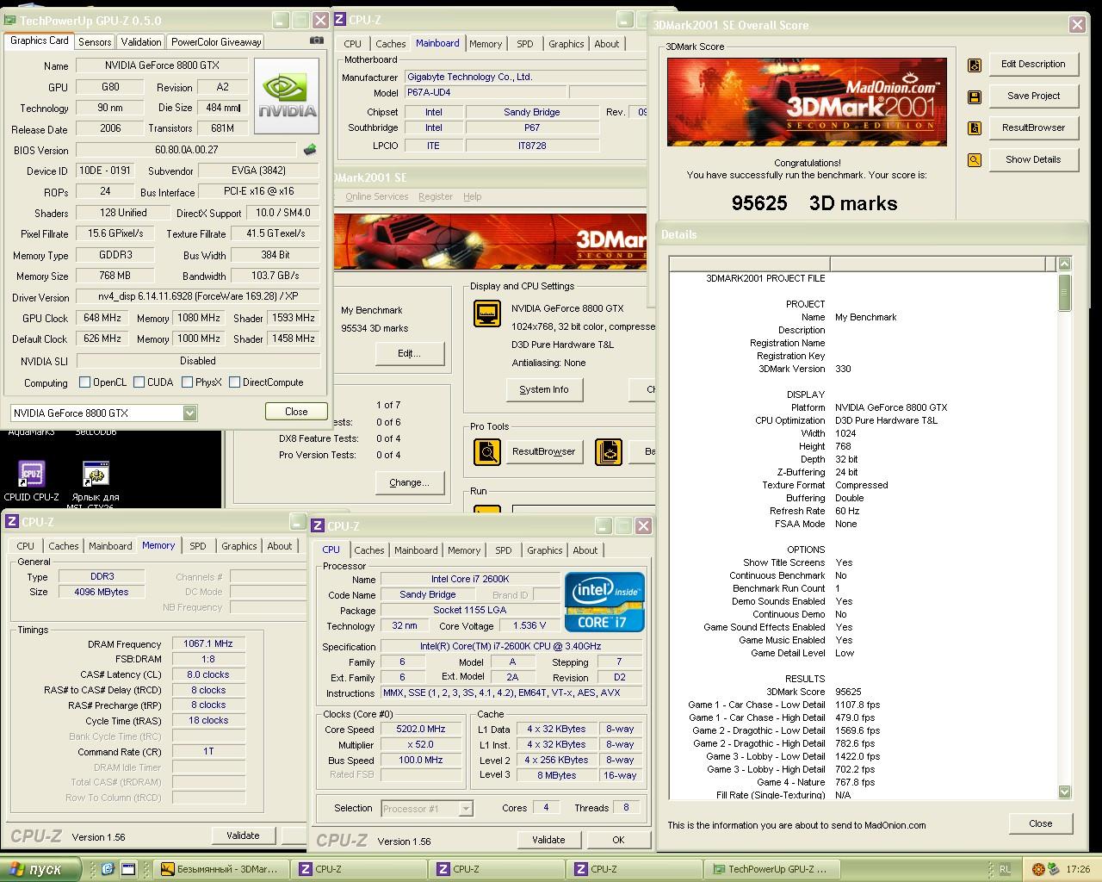The image size is (1102, 882).
Task: Click the ResultBrowser magnifier icon in Pro Tools
Action: tap(487, 451)
